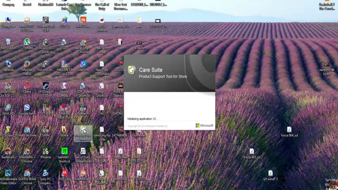
Task: Open the µTorrent desktop shortcut
Action: pyautogui.click(x=27, y=45)
